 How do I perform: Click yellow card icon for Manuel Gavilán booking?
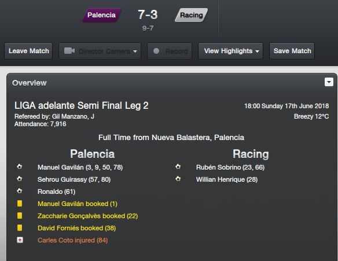click(20, 204)
